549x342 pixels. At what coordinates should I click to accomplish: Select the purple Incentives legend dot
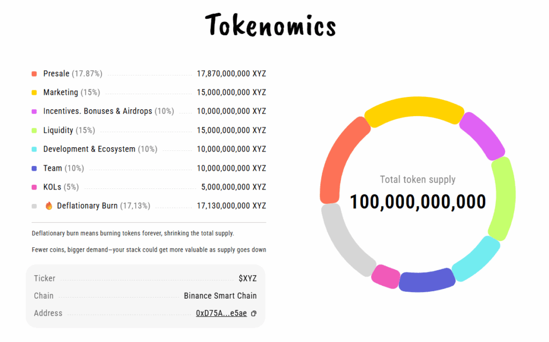(x=34, y=111)
